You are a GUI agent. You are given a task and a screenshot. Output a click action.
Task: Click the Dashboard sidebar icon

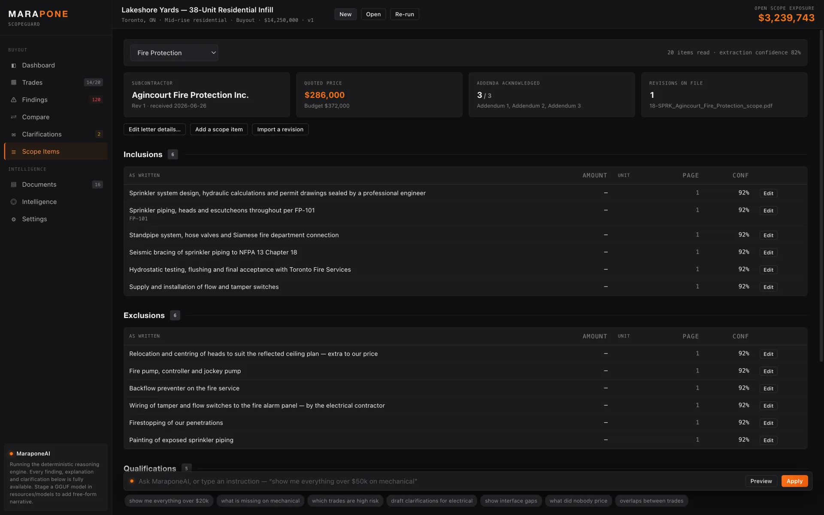[14, 66]
